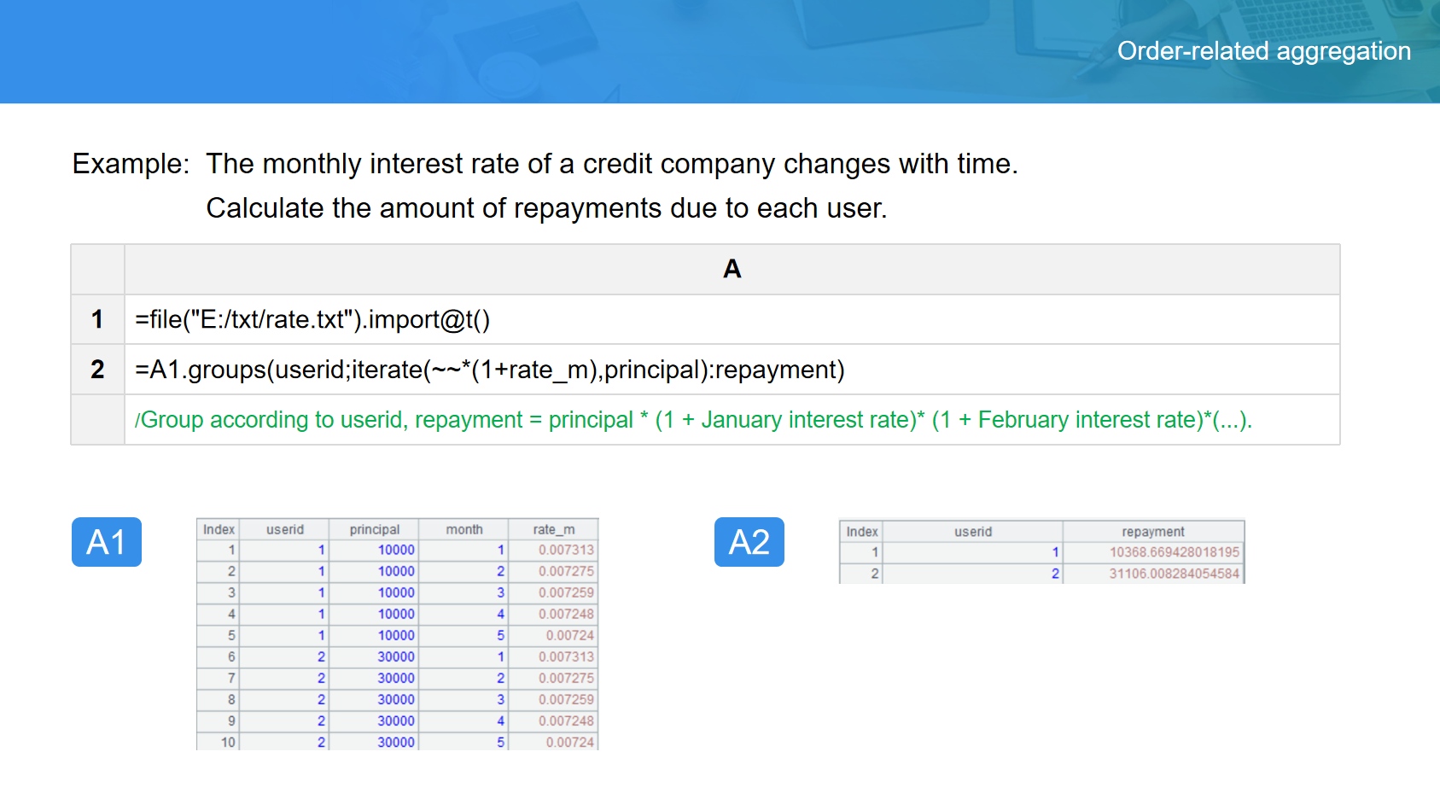Select rate_m value in row 5 of A1 table
Screen dimensions: 1440x810
(569, 635)
